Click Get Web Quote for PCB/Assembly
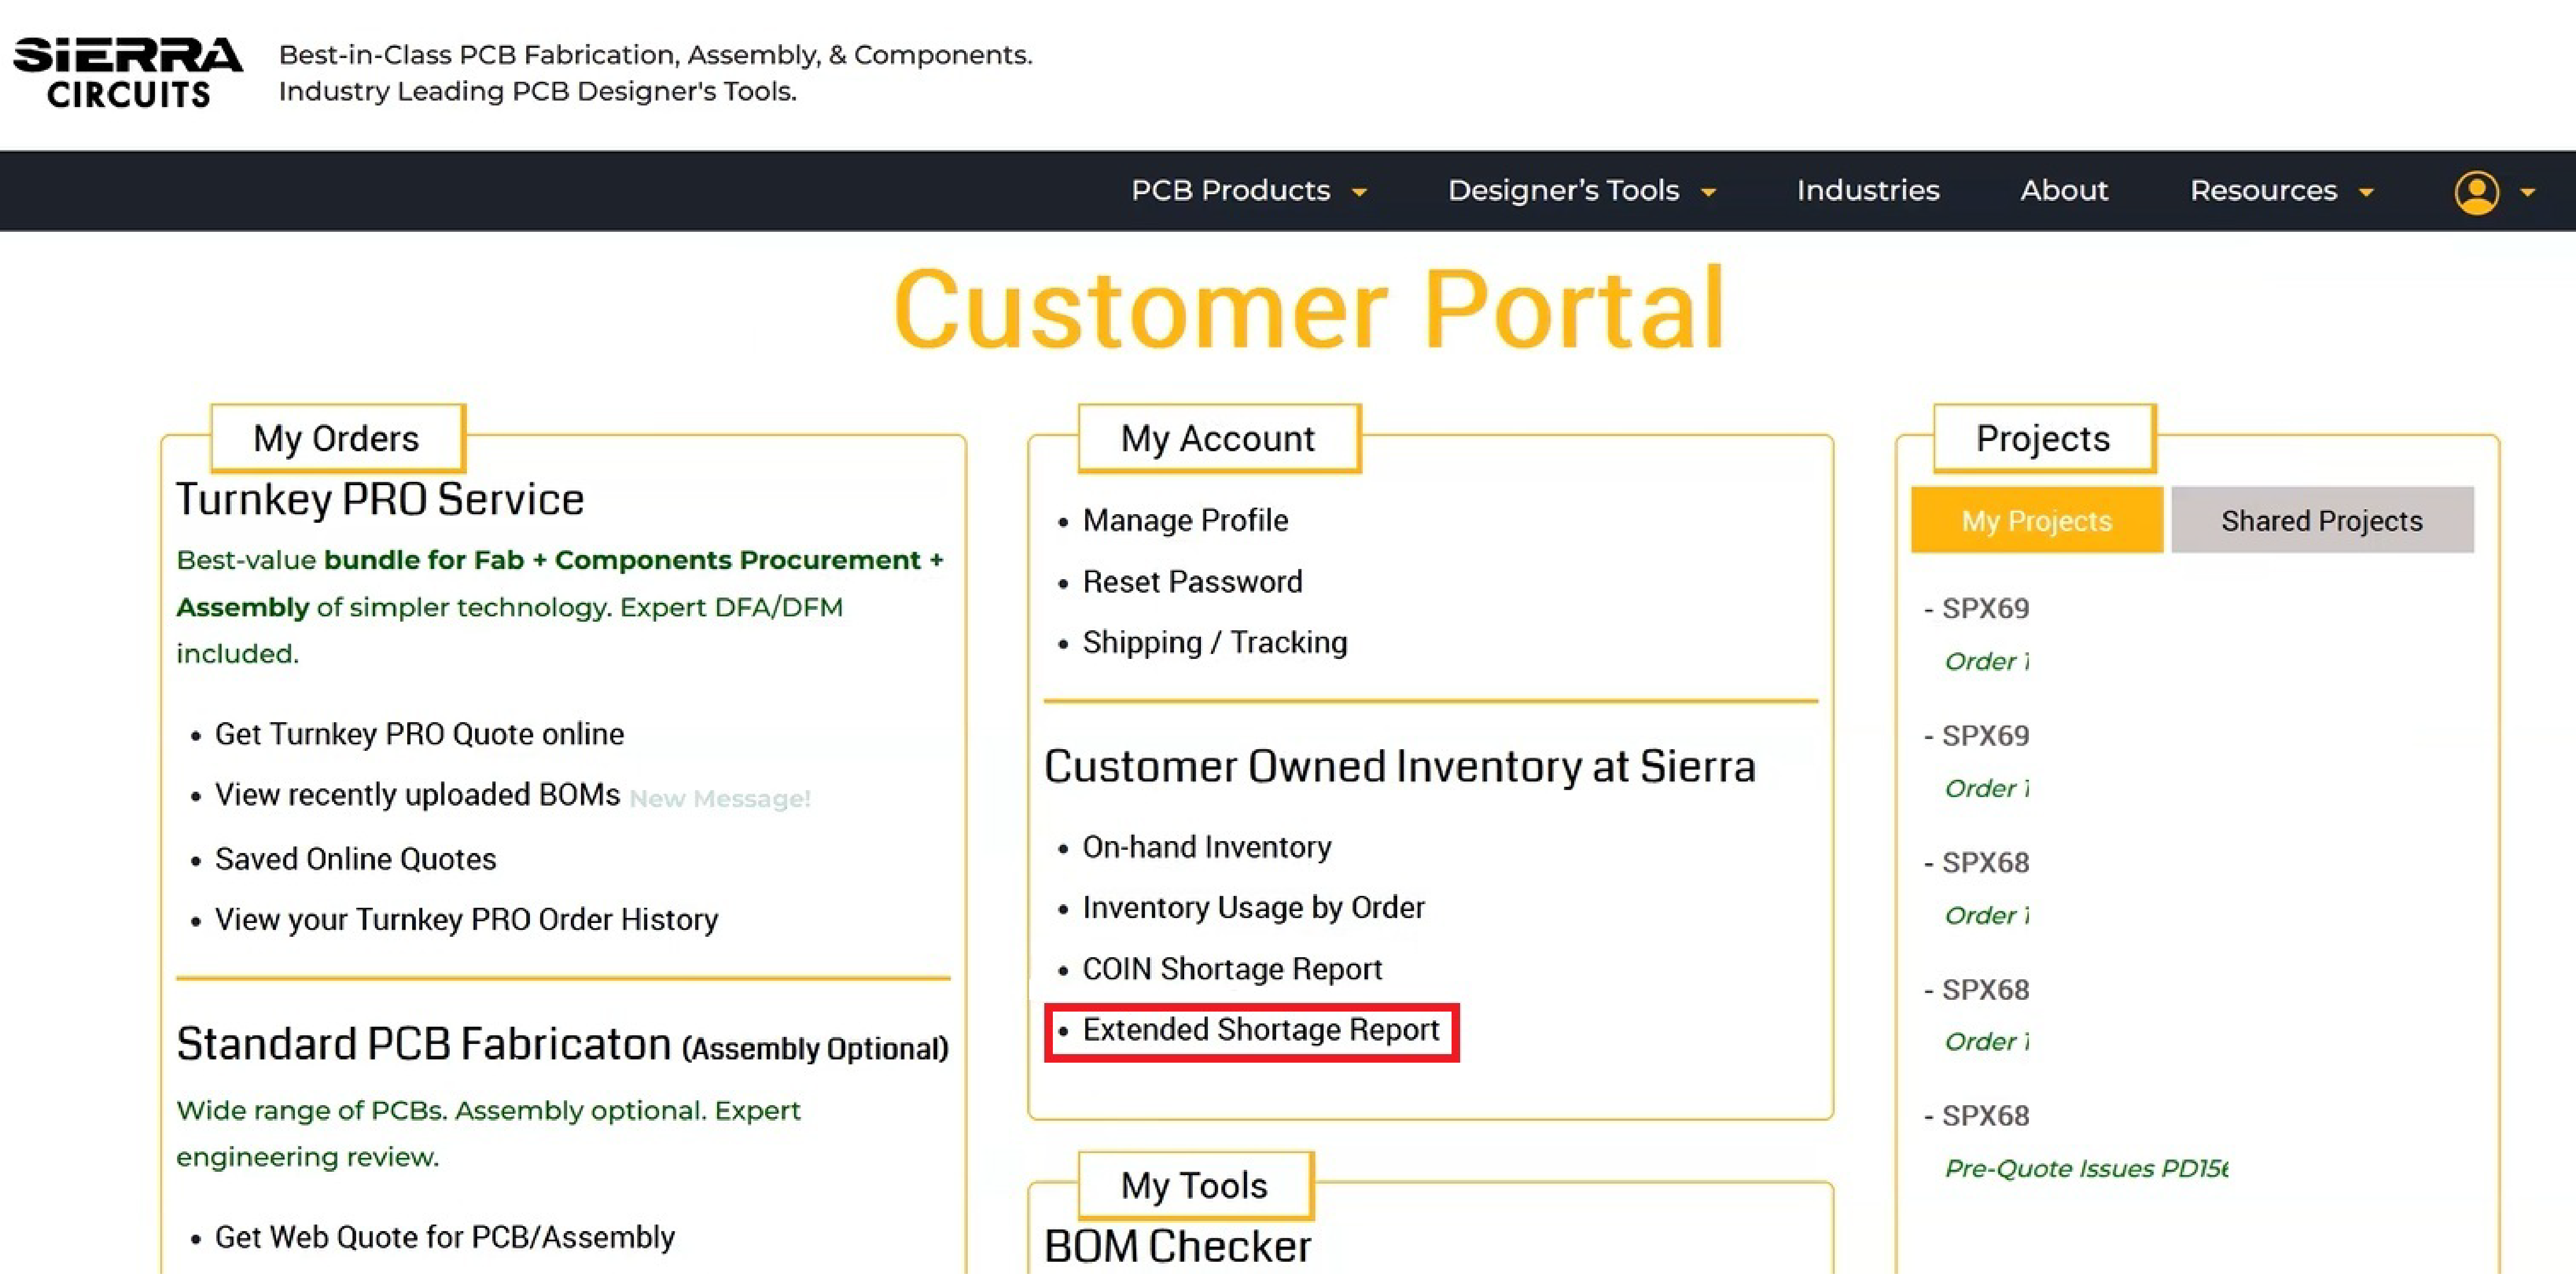The height and width of the screenshot is (1274, 2576). tap(445, 1237)
